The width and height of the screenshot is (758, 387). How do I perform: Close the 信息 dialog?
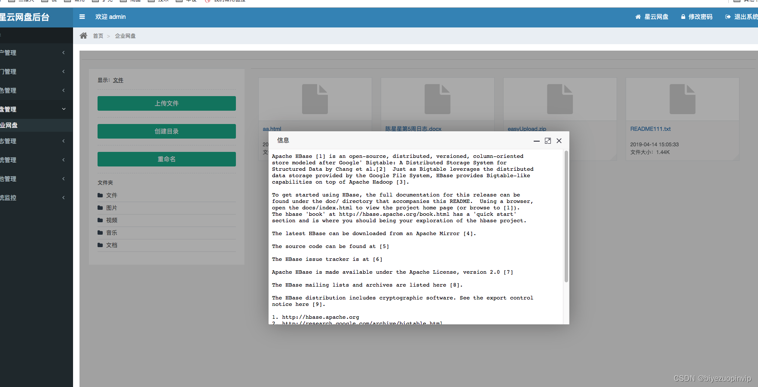point(559,141)
